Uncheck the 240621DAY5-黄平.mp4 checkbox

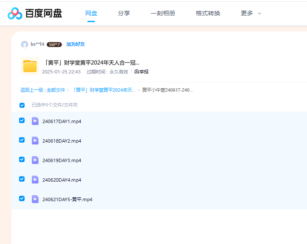pyautogui.click(x=22, y=199)
